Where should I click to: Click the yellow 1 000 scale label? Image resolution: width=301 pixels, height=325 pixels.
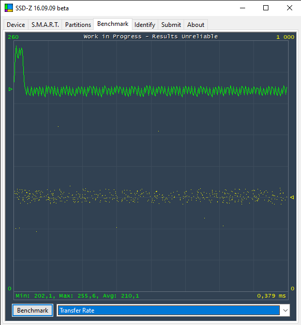tap(285, 37)
